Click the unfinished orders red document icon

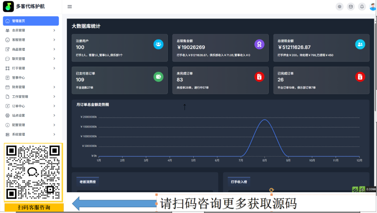click(259, 77)
